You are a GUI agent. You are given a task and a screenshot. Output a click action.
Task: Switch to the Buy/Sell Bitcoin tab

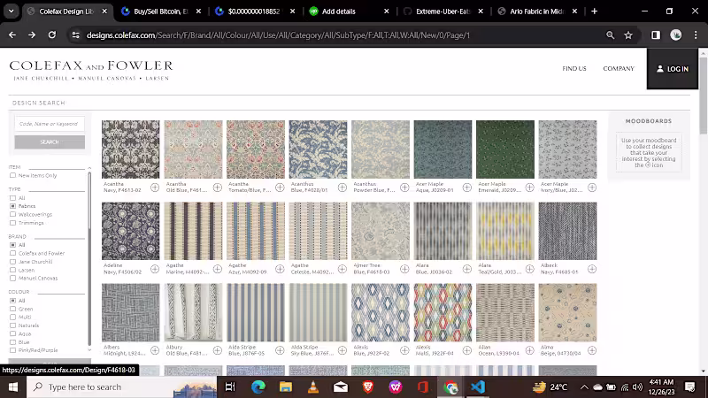[159, 11]
